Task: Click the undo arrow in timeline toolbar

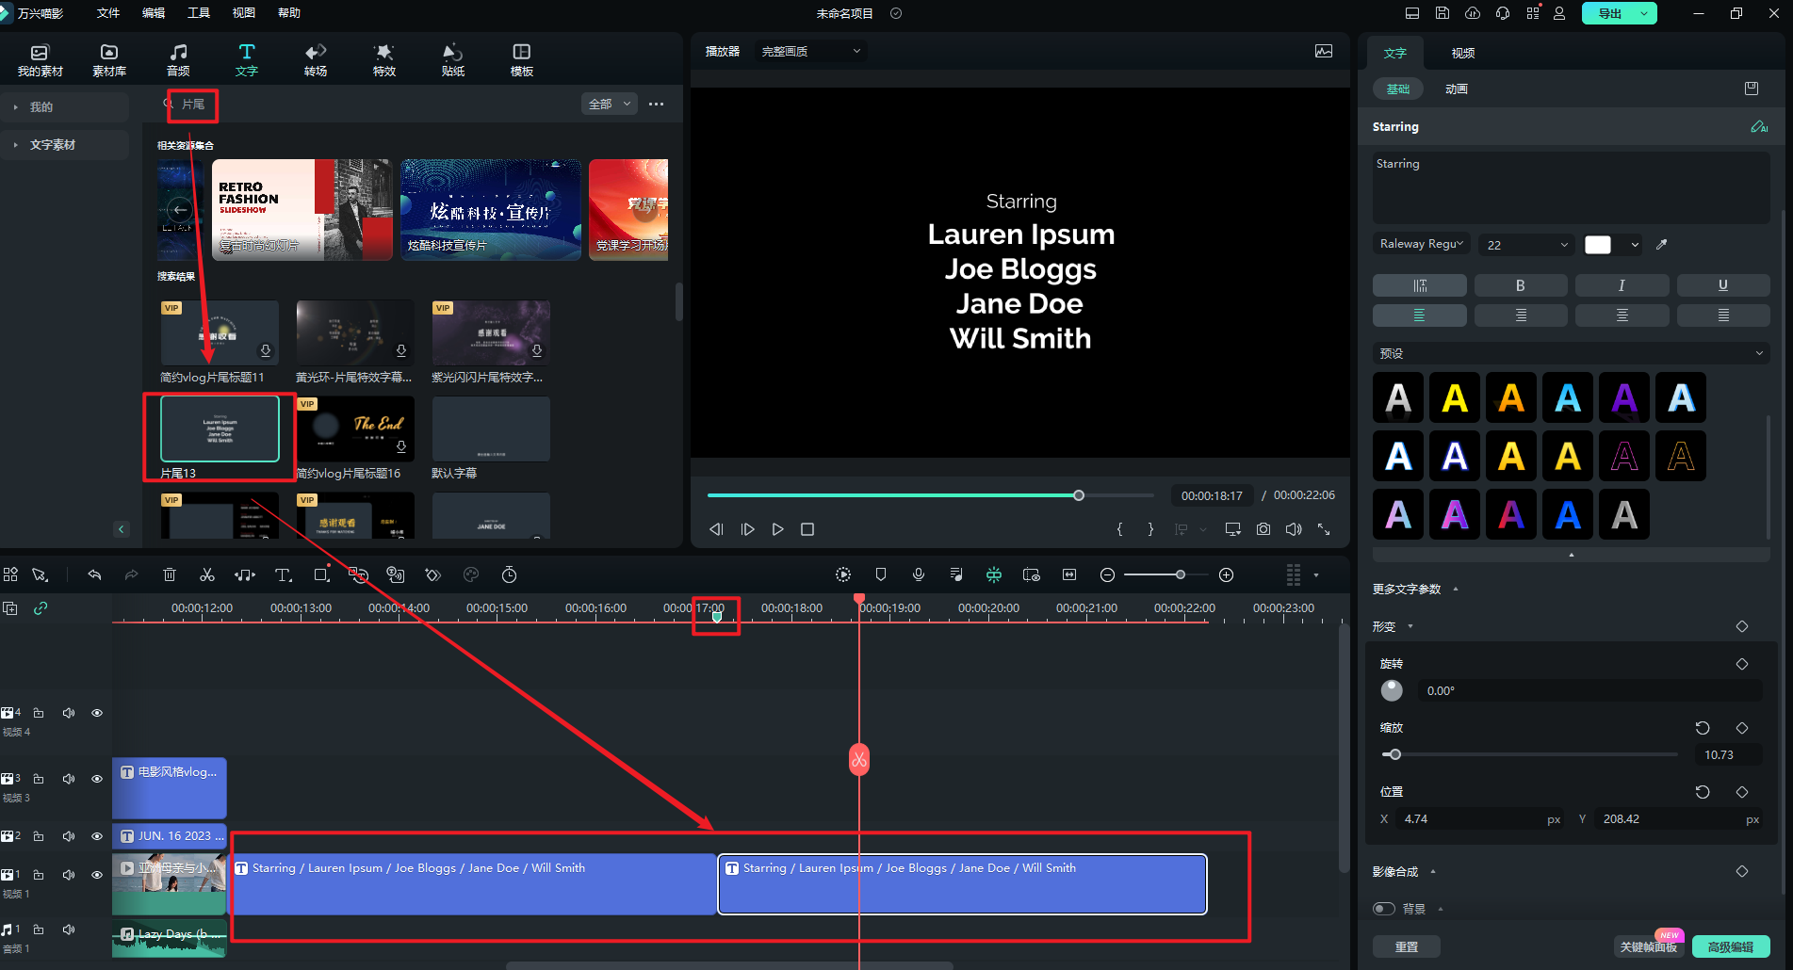Action: click(x=94, y=574)
